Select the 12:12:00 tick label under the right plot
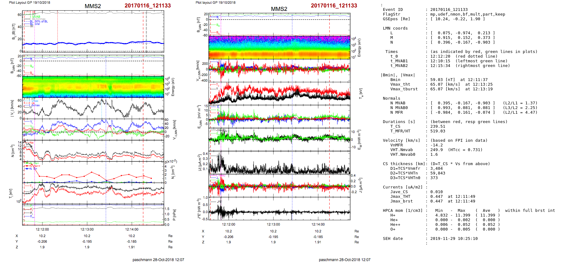The image size is (563, 262). pyautogui.click(x=228, y=224)
